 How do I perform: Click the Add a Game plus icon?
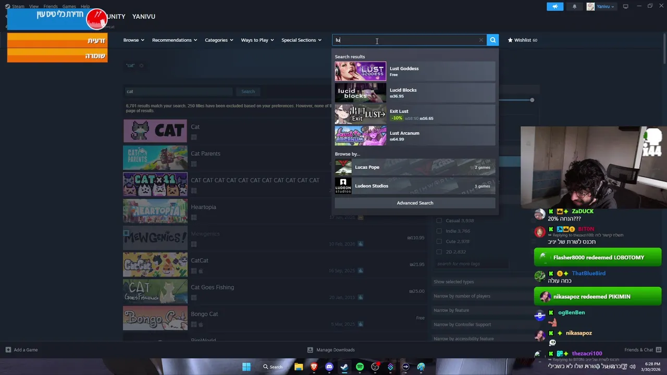coord(8,349)
